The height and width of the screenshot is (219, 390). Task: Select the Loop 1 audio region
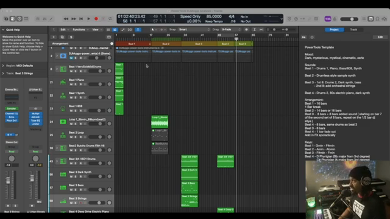[160, 122]
